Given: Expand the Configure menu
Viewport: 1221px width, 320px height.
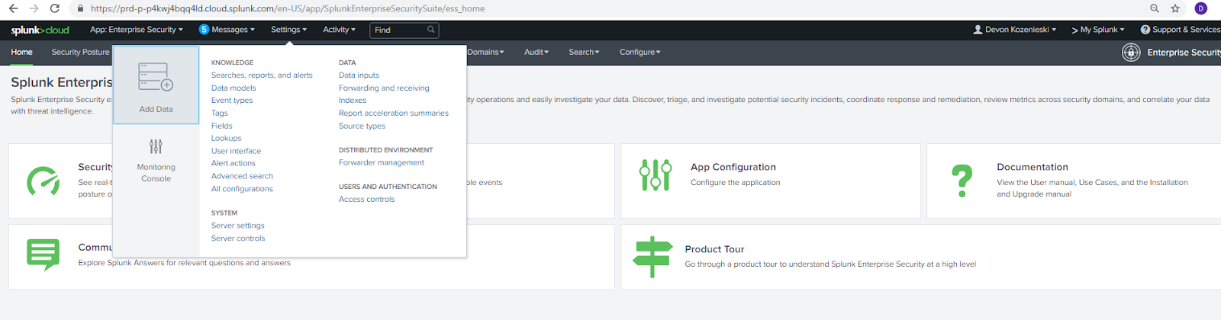Looking at the screenshot, I should [x=640, y=52].
